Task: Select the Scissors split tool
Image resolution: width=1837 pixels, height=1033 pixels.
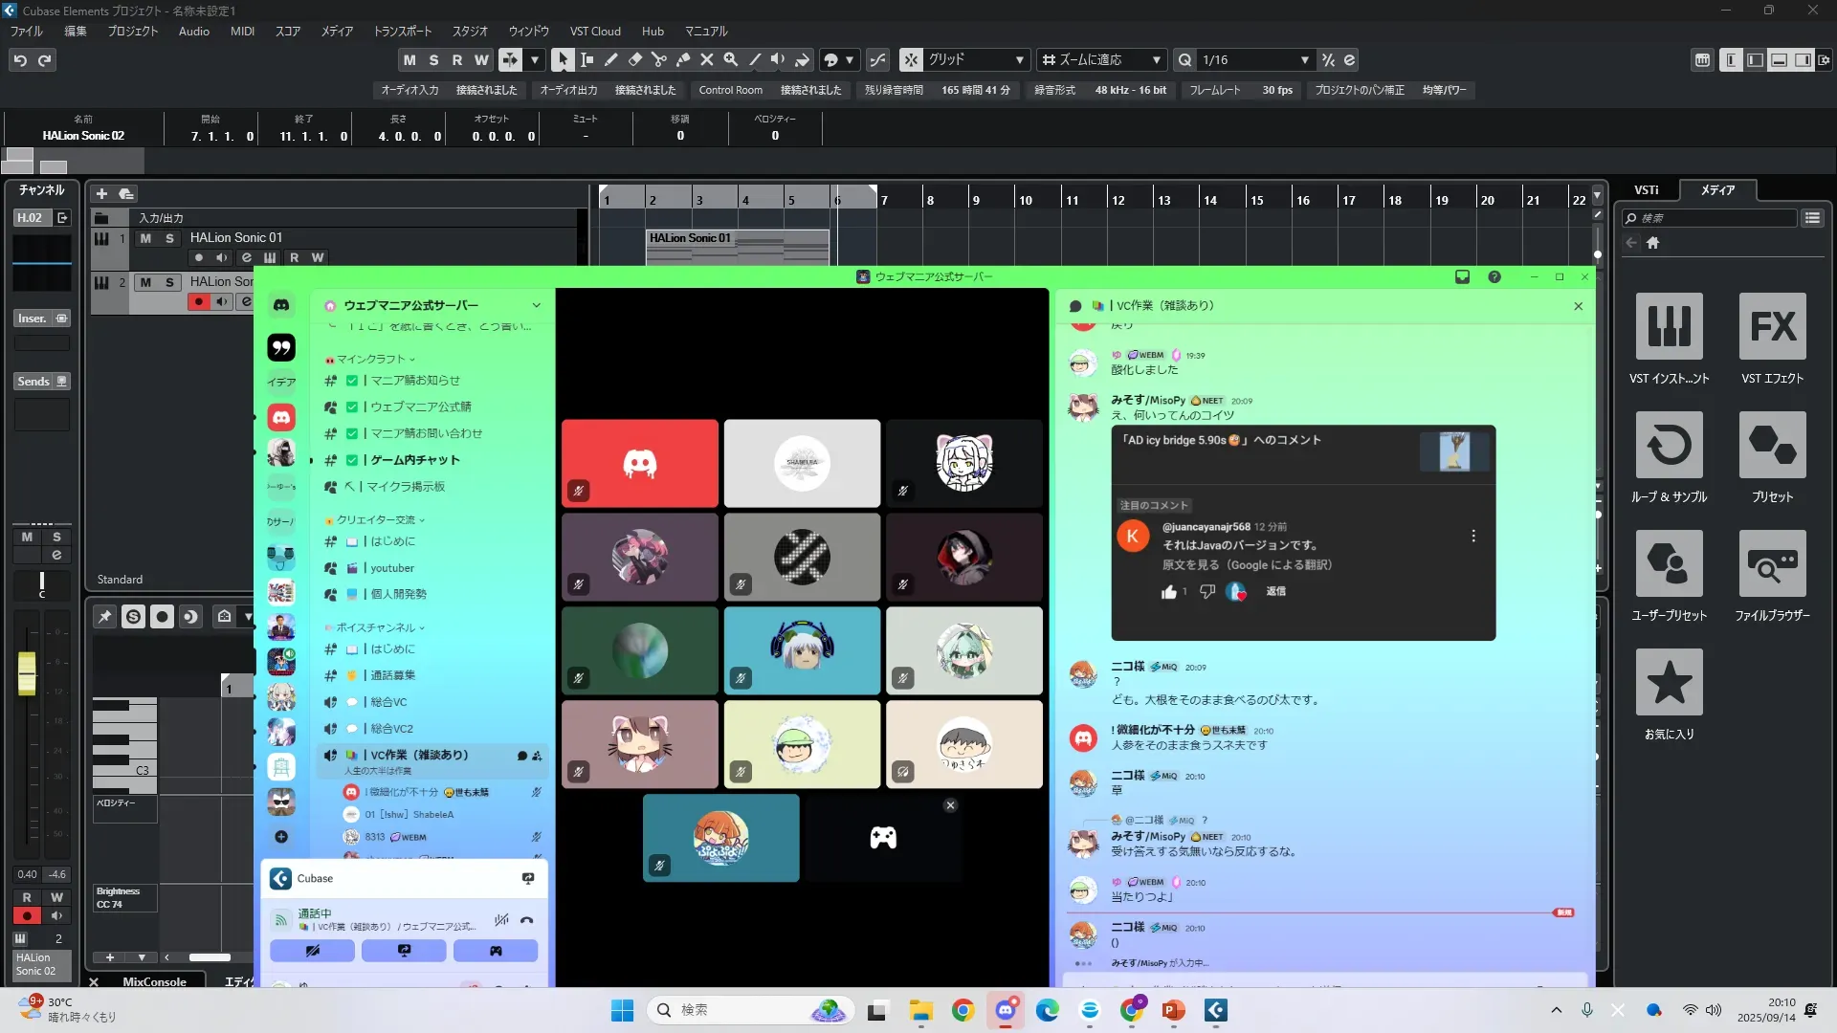Action: pyautogui.click(x=659, y=59)
